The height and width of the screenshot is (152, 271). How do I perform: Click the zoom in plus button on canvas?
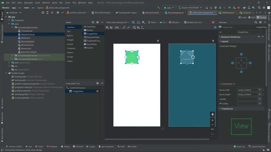[x=213, y=120]
